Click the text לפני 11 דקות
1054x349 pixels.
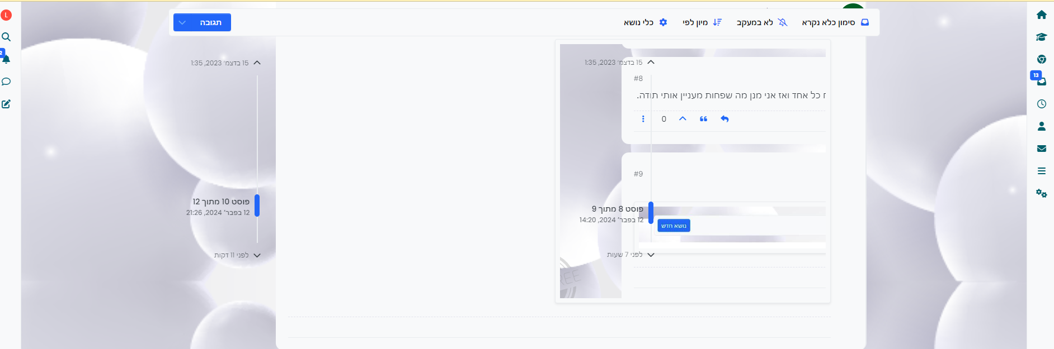[x=232, y=255]
